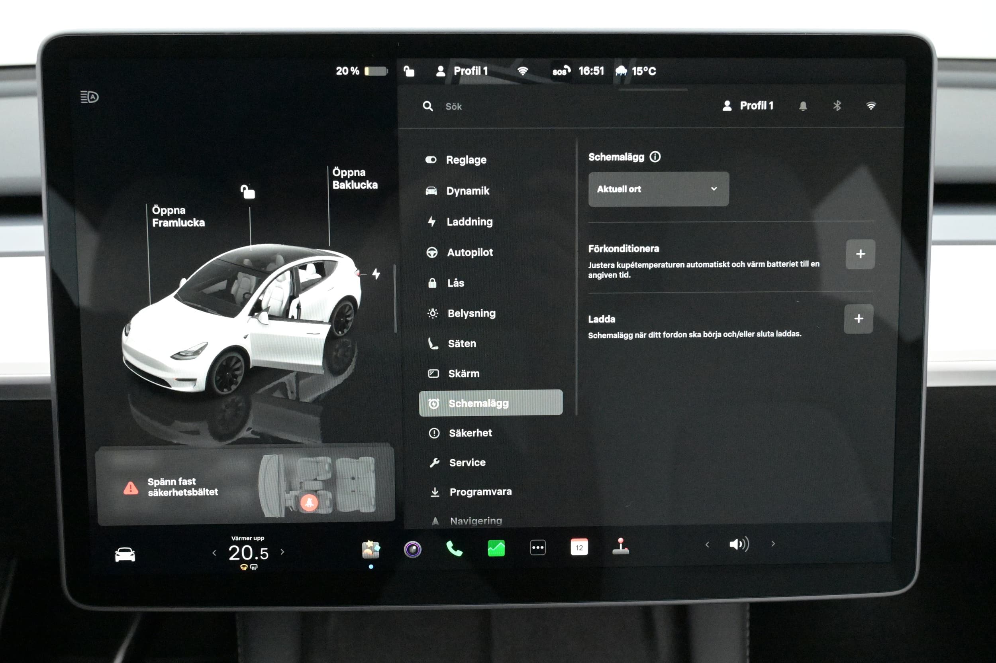The height and width of the screenshot is (663, 996).
Task: Expand the Aktuell ort dropdown
Action: 658,189
